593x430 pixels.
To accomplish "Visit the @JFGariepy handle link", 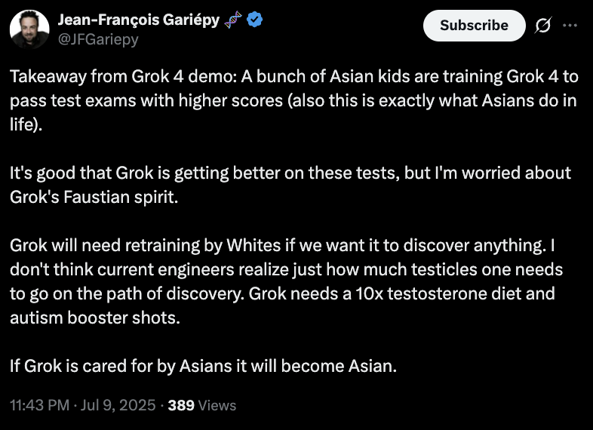I will point(98,39).
